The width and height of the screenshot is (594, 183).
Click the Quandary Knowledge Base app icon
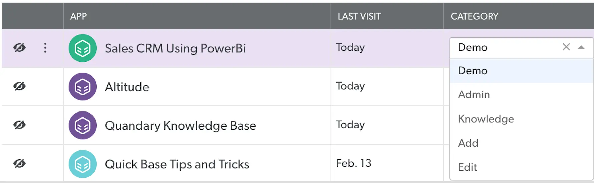tap(82, 125)
